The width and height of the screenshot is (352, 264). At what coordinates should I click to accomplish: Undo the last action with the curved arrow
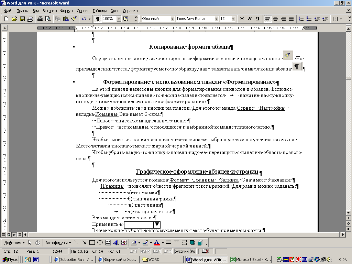pyautogui.click(x=84, y=19)
